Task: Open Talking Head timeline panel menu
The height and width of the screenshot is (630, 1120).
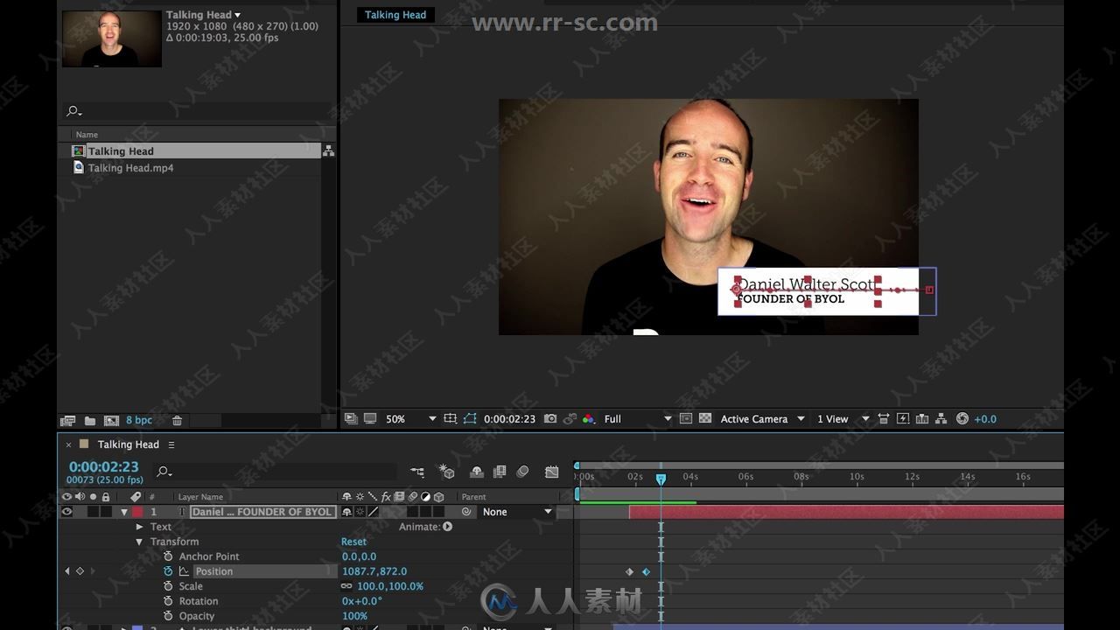Action: [x=171, y=444]
